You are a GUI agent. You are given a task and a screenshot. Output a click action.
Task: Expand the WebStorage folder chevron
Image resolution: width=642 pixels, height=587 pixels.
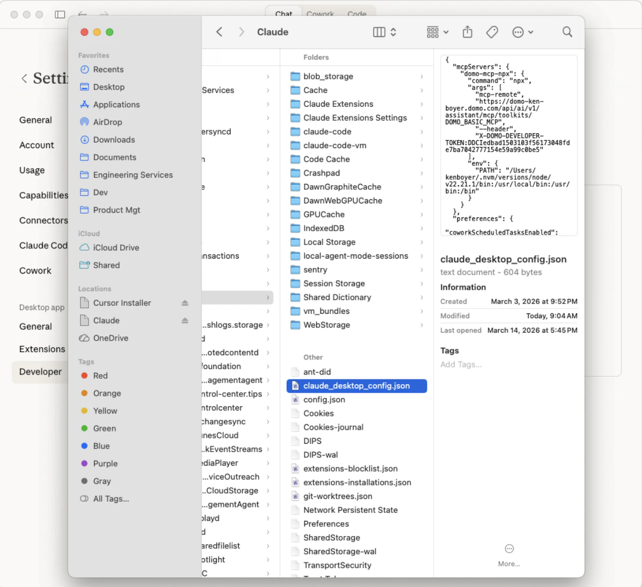point(421,326)
